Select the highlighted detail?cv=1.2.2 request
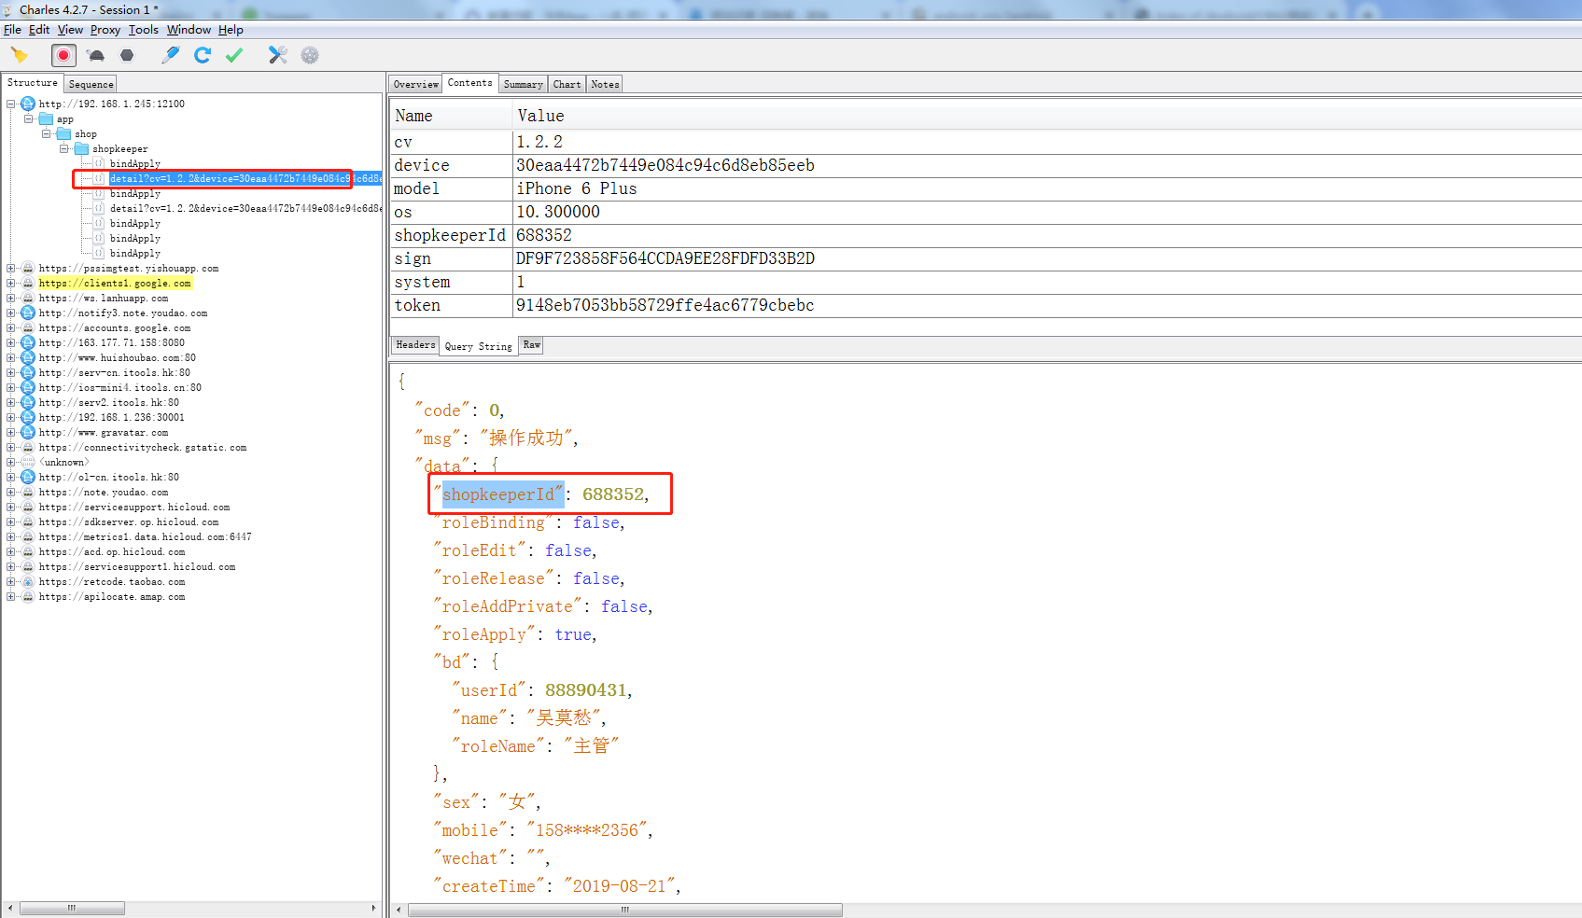1582x918 pixels. [245, 179]
